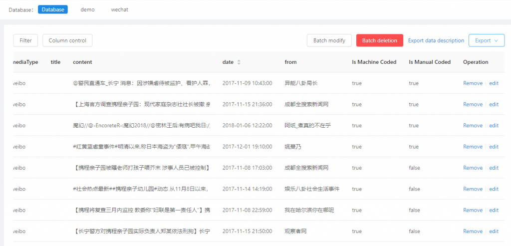Open the Export dropdown

(486, 40)
